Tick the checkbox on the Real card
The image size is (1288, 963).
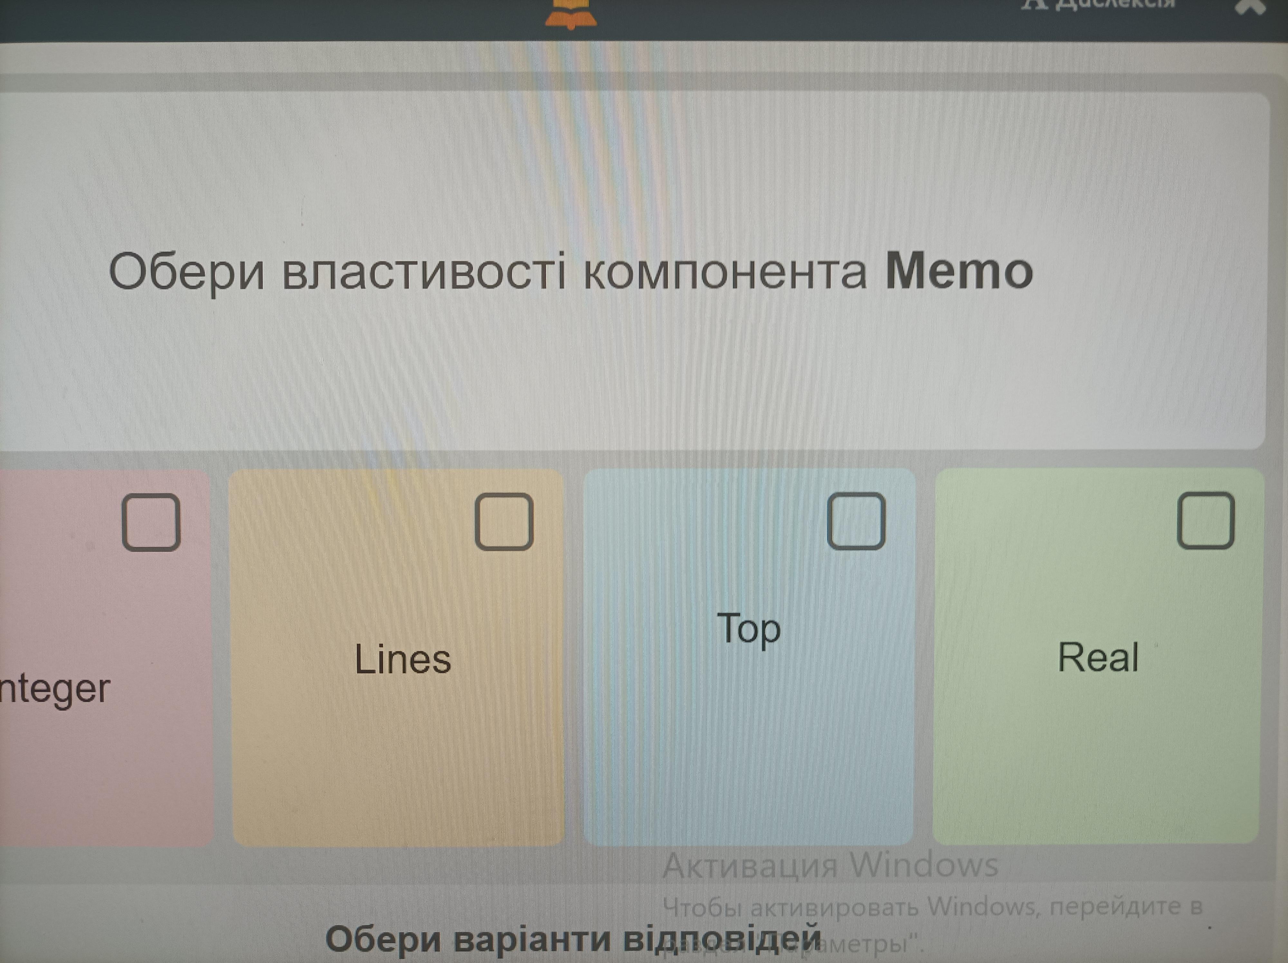pyautogui.click(x=1205, y=521)
